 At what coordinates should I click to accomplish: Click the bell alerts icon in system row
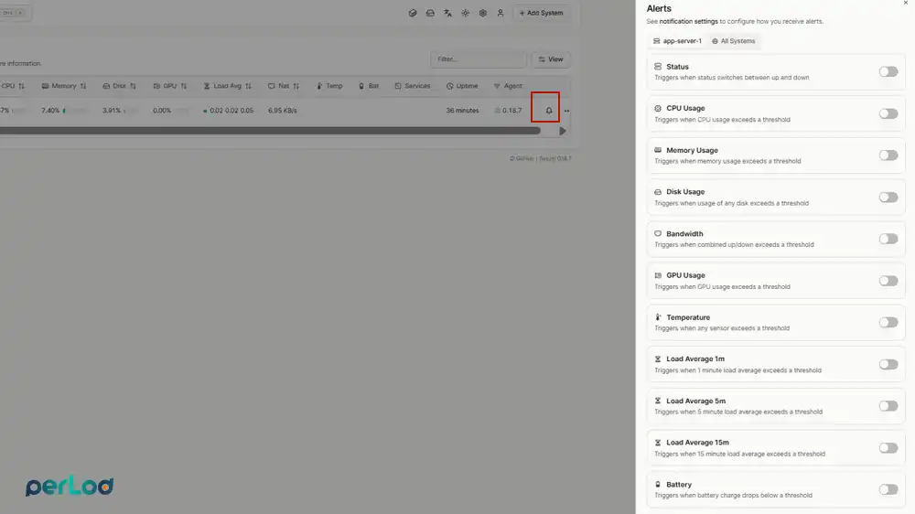tap(548, 111)
